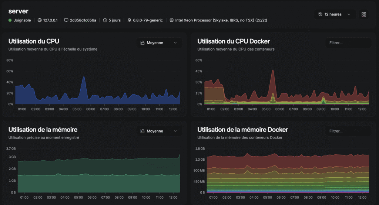Click the CPU chip icon beside Intel Xeon
Image resolution: width=379 pixels, height=205 pixels.
pos(172,20)
